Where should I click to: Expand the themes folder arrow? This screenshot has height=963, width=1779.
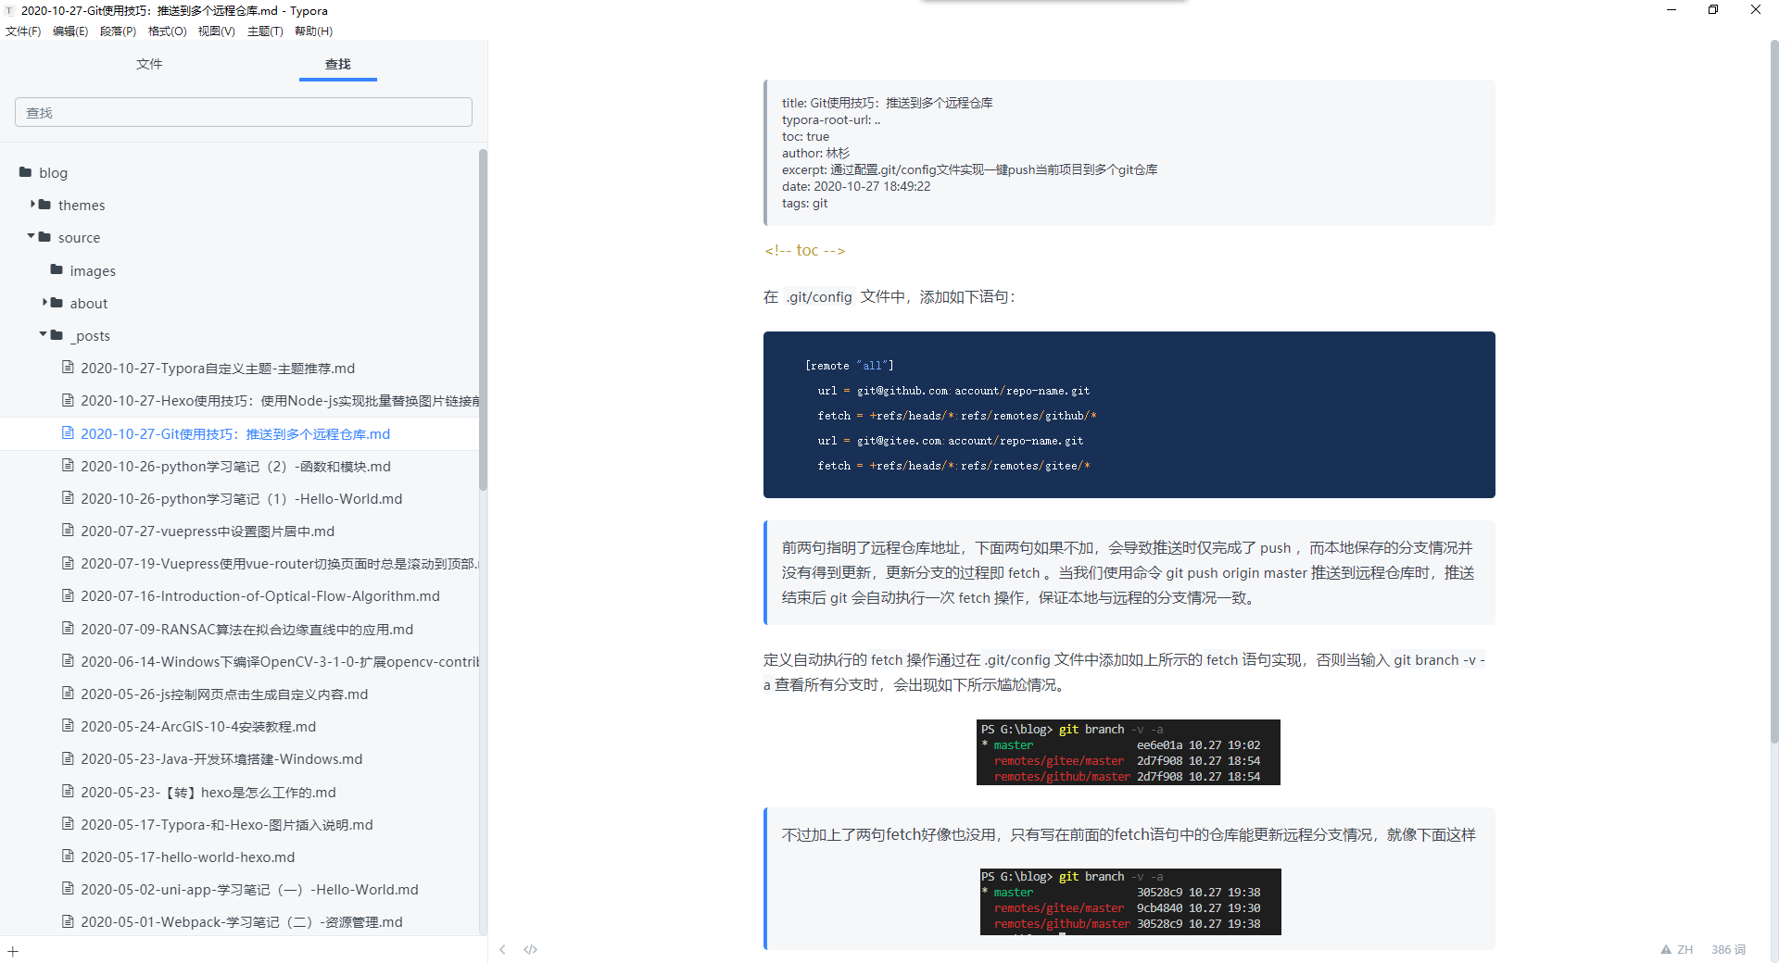point(32,204)
